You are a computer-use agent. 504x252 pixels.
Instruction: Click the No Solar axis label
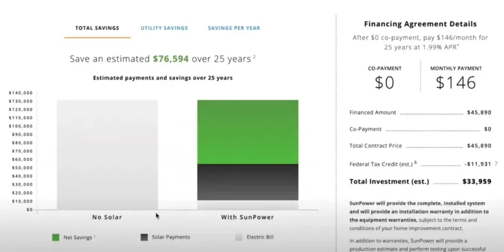[107, 217]
